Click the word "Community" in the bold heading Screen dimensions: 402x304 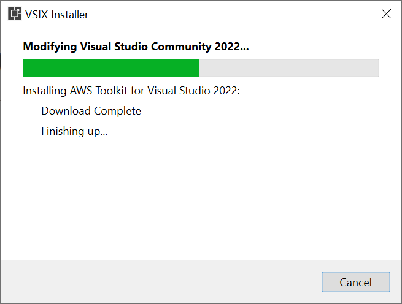pyautogui.click(x=181, y=47)
